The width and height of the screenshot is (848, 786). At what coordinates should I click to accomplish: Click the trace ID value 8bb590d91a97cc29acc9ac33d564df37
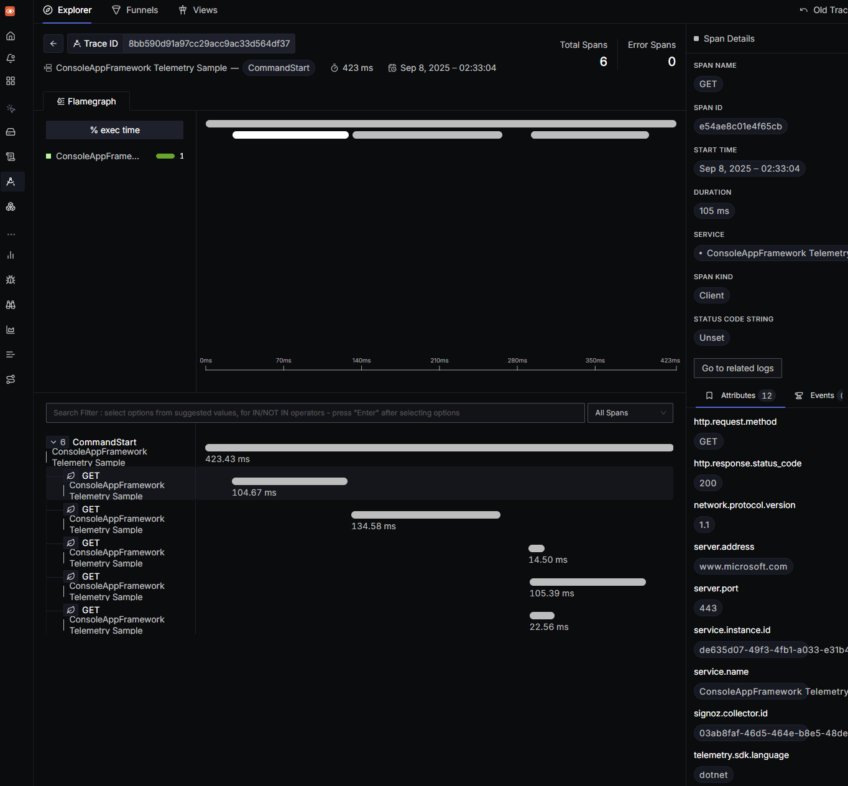tap(209, 44)
